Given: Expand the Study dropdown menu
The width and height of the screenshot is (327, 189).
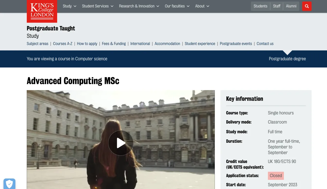Looking at the screenshot, I should coord(70,6).
